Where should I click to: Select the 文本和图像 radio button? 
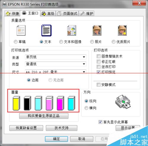point(61,42)
